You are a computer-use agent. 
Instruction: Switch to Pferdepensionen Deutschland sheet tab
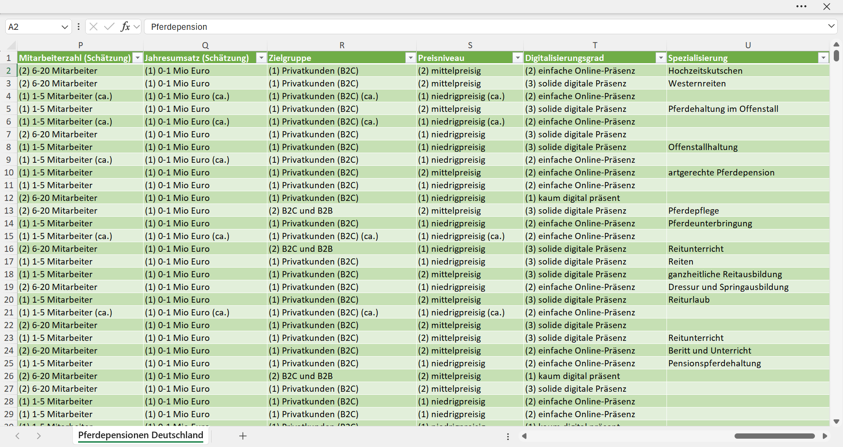click(140, 435)
